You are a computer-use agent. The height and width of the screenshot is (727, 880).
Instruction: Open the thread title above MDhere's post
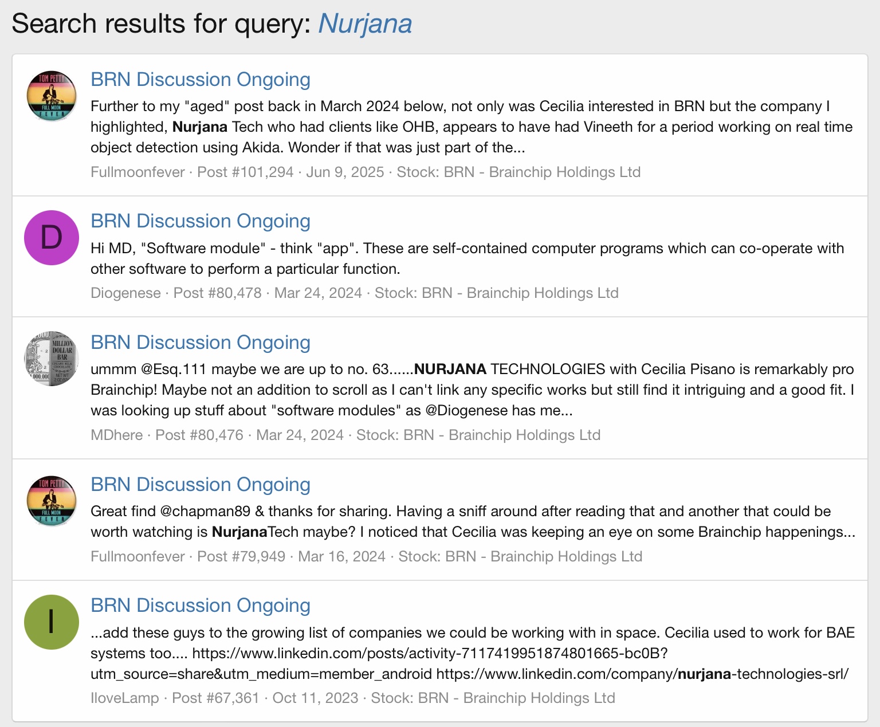tap(201, 343)
